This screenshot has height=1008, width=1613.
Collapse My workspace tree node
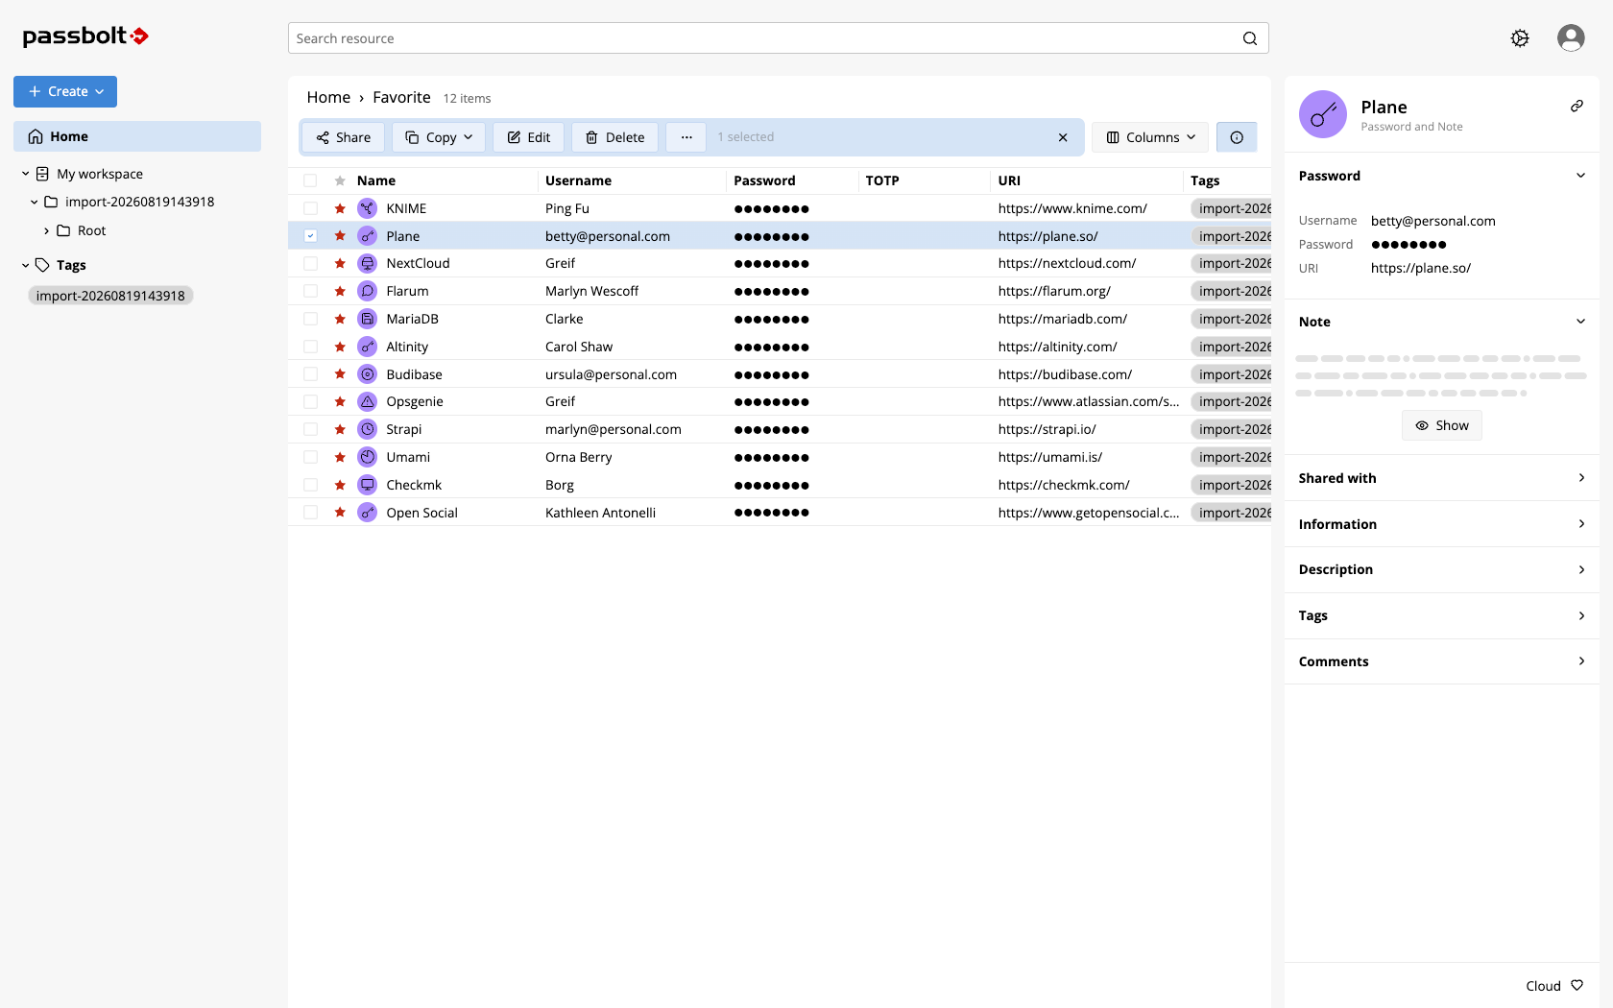click(25, 174)
